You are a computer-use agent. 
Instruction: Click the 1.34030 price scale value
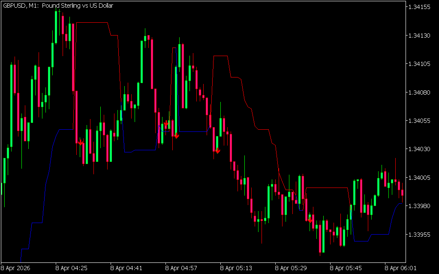[420, 149]
